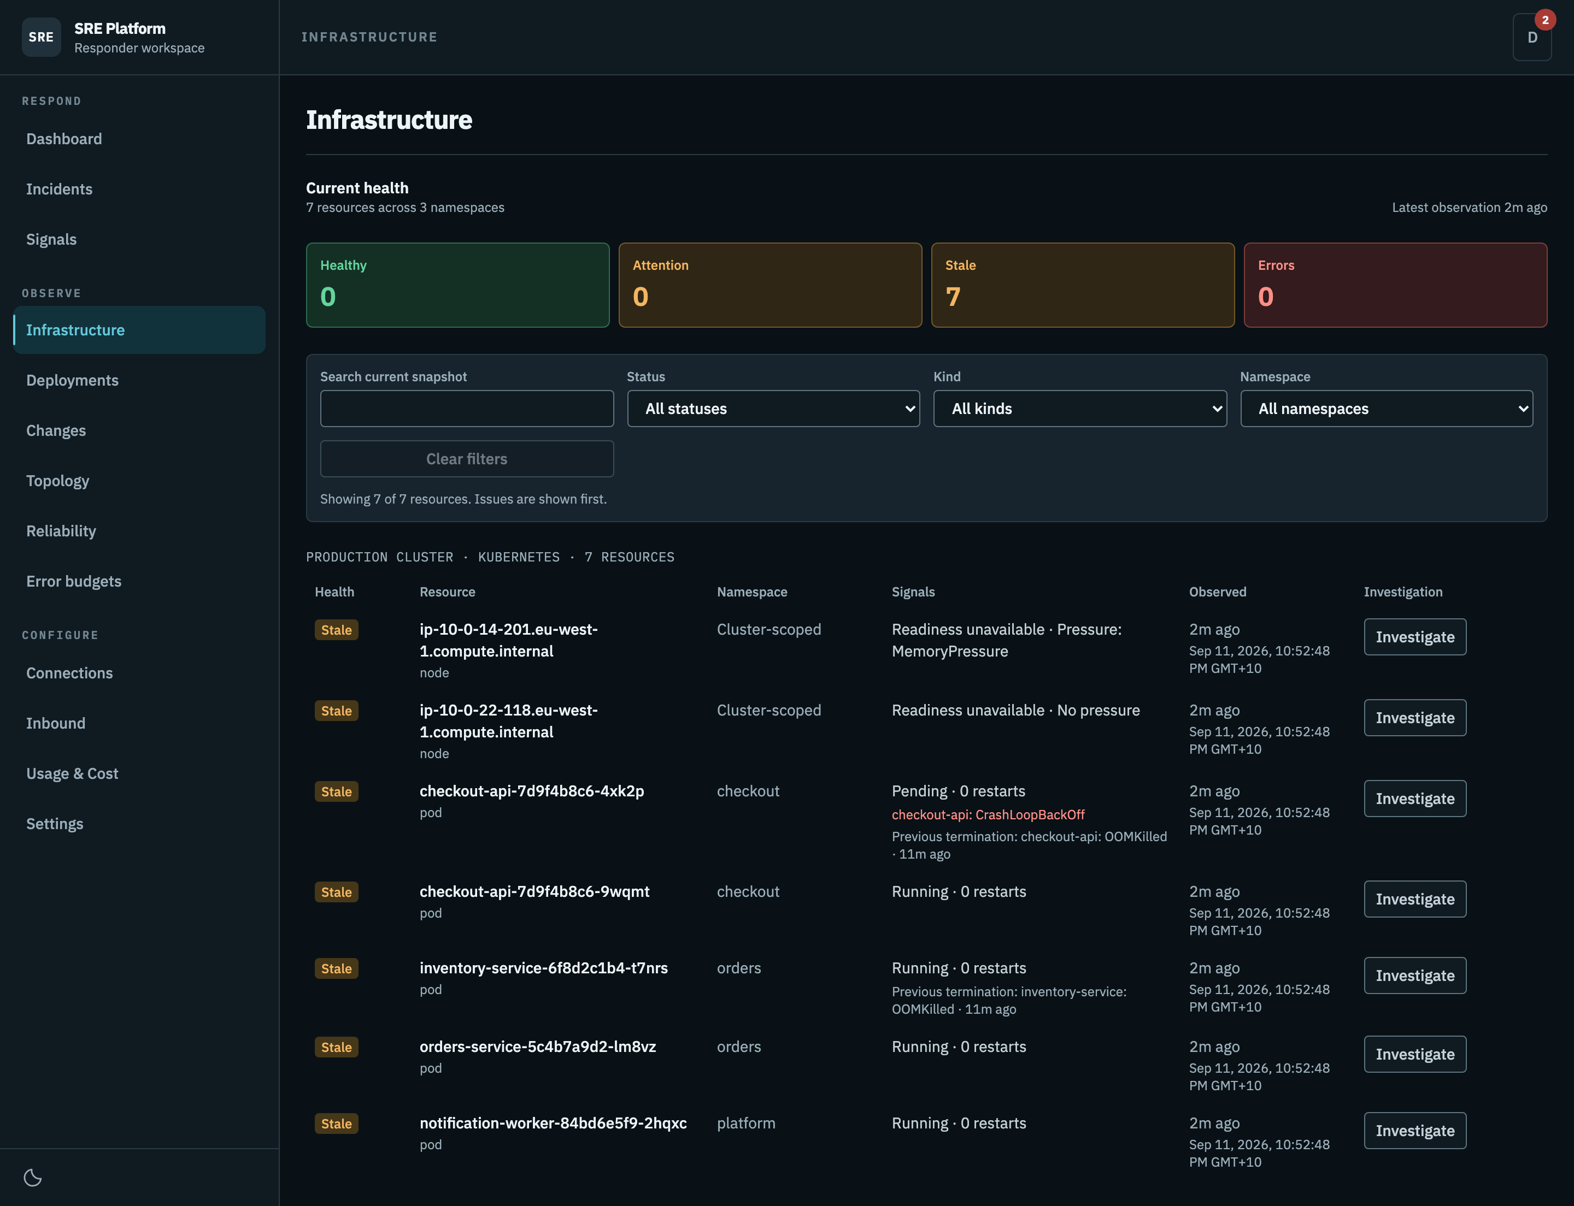Viewport: 1574px width, 1206px height.
Task: Open Signals in the sidebar
Action: coord(139,239)
